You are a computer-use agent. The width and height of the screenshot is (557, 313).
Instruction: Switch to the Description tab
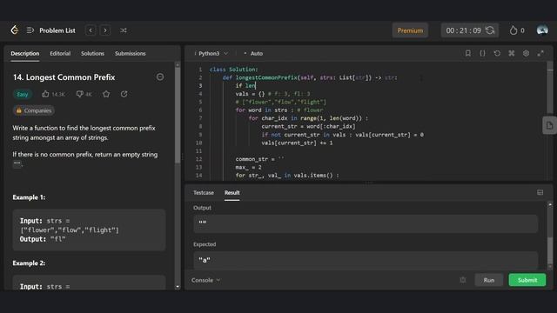(x=25, y=54)
